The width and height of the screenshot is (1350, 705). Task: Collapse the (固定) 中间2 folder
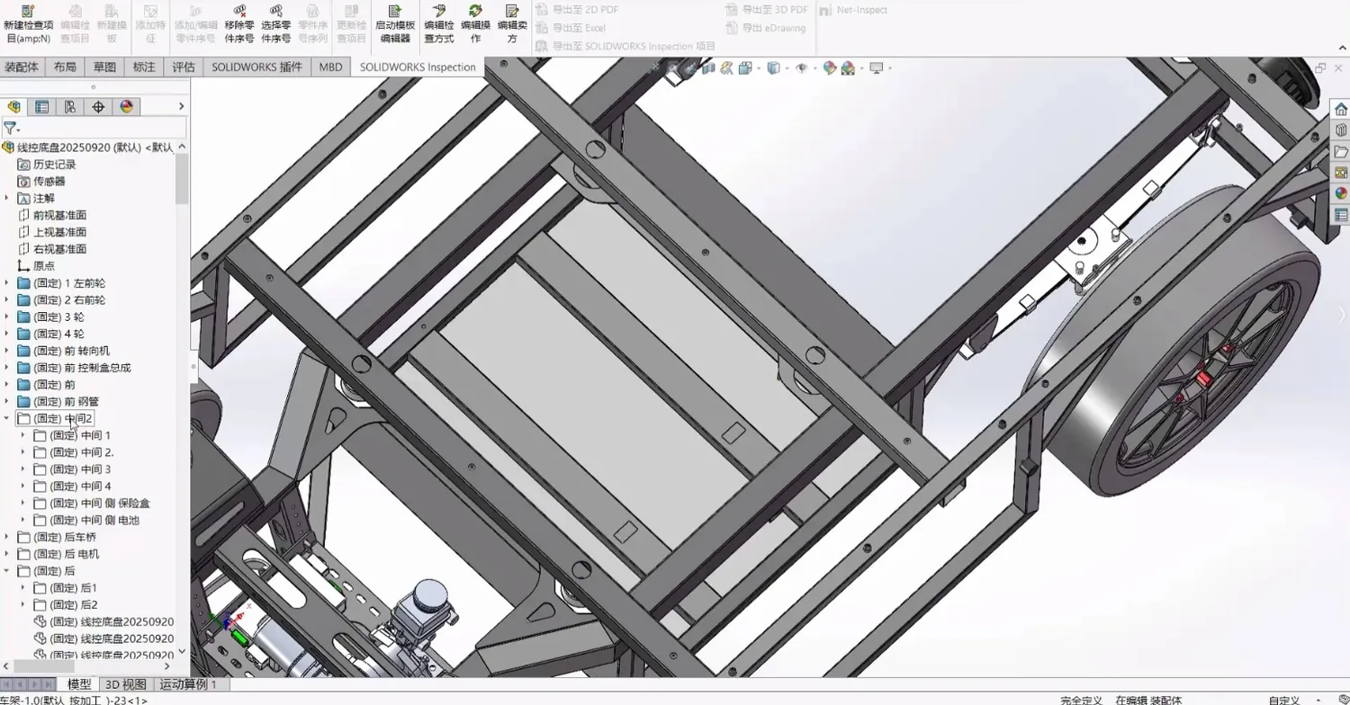(x=6, y=418)
